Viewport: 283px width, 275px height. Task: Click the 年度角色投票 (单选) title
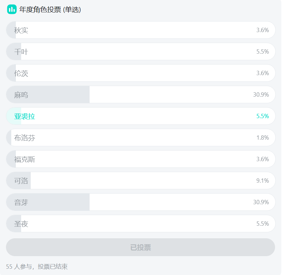50,10
